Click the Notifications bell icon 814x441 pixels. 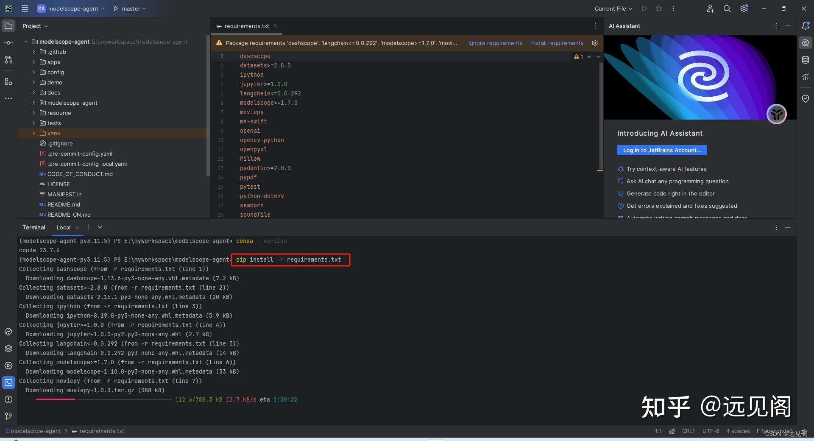pos(806,26)
